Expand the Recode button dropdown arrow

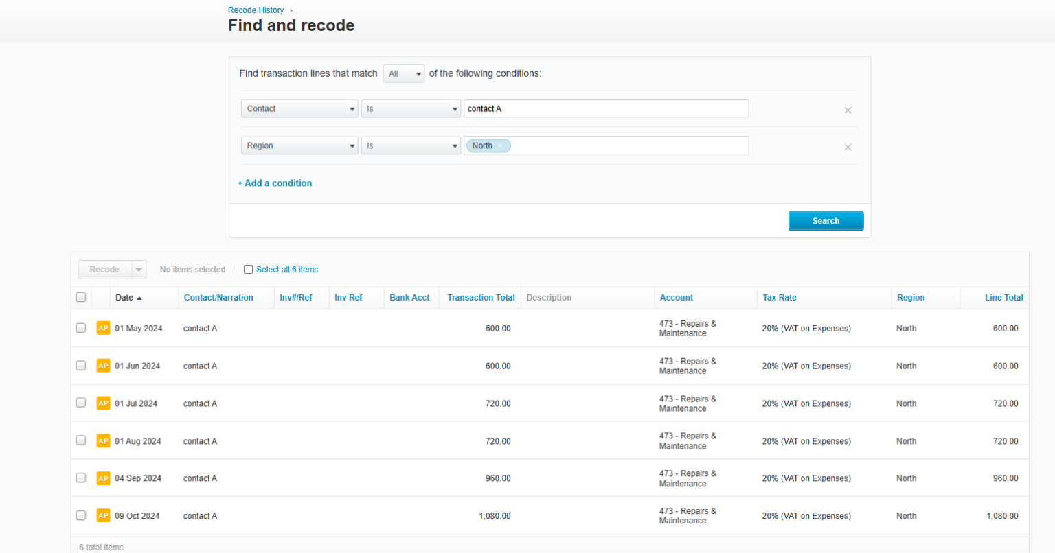tap(138, 269)
